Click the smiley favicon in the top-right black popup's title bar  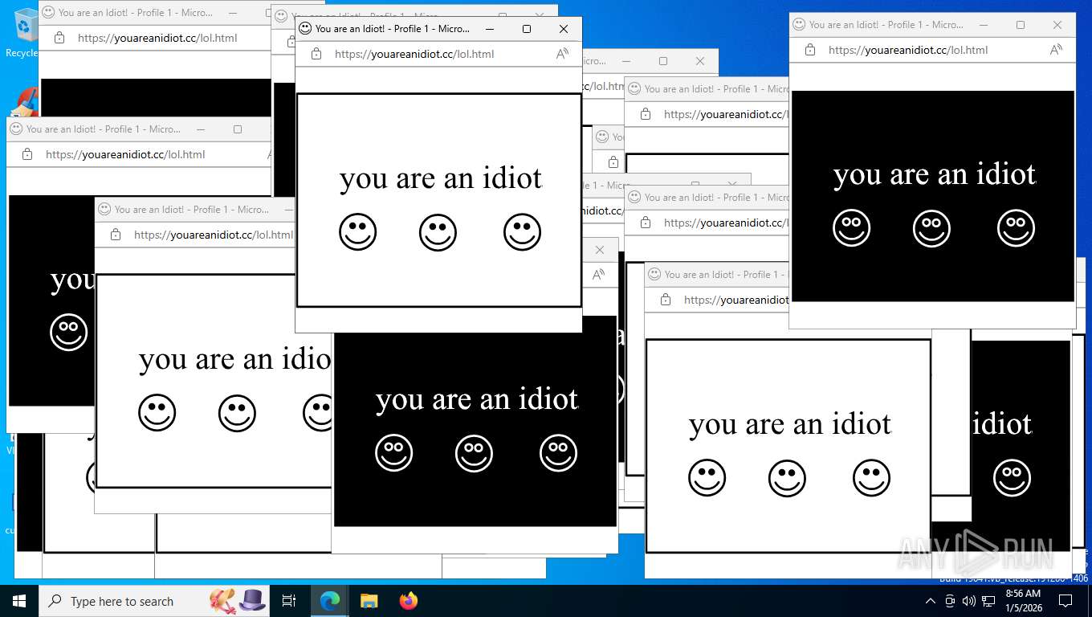[x=799, y=24]
